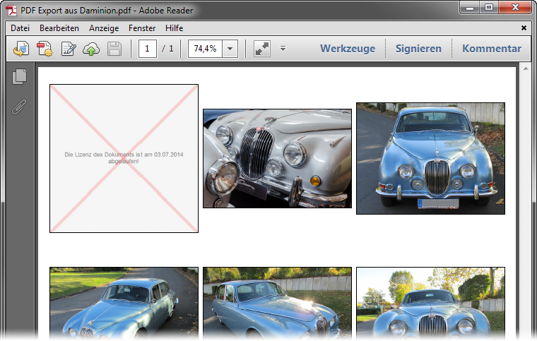Click the Open file toolbar icon
Screen dimensions: 537x341
click(21, 49)
